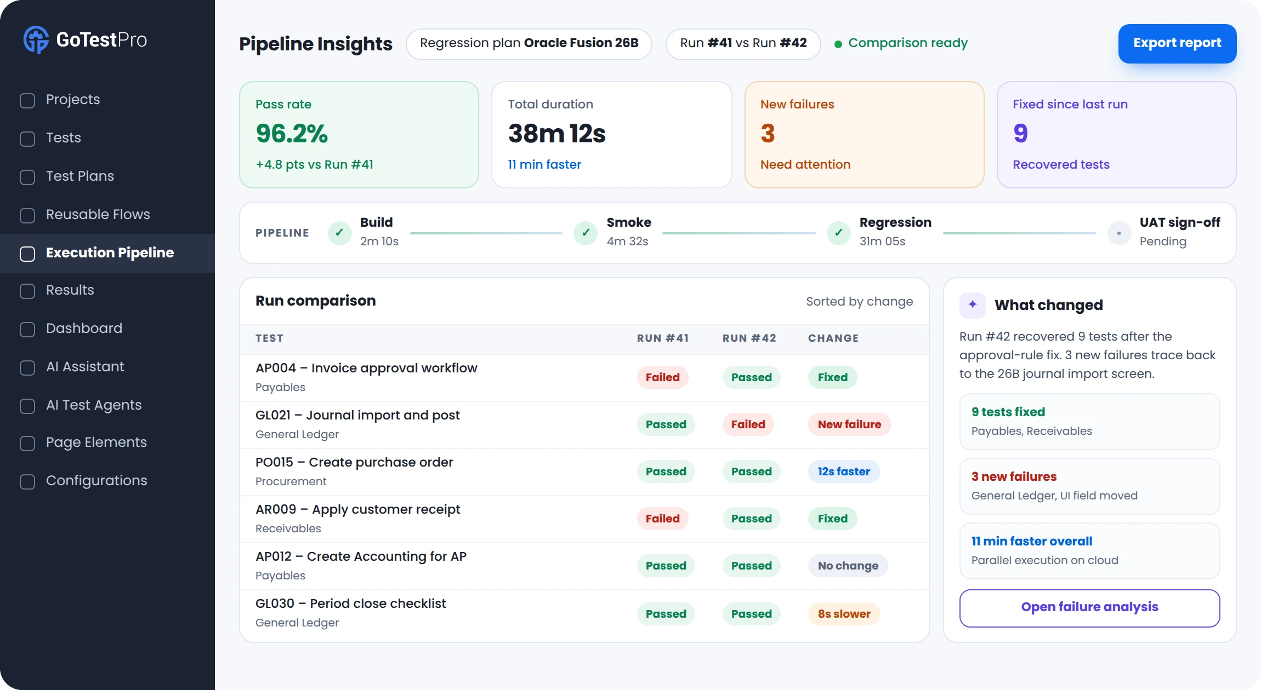Screen dimensions: 1261x690
Task: Open the Pass rate 96.2% card
Action: pyautogui.click(x=359, y=135)
